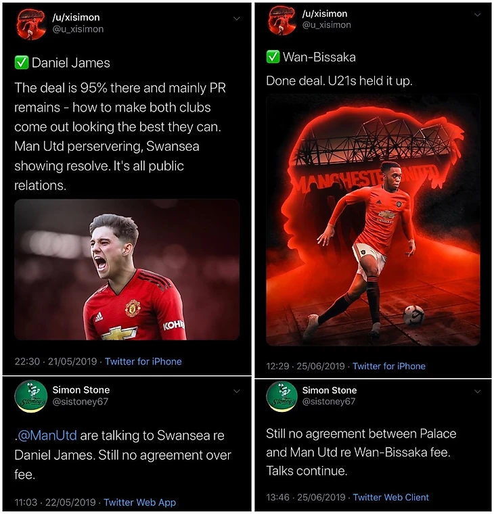This screenshot has width=494, height=514.
Task: Click the 22:30 · 21/05/2019 timestamp
Action: 55,362
